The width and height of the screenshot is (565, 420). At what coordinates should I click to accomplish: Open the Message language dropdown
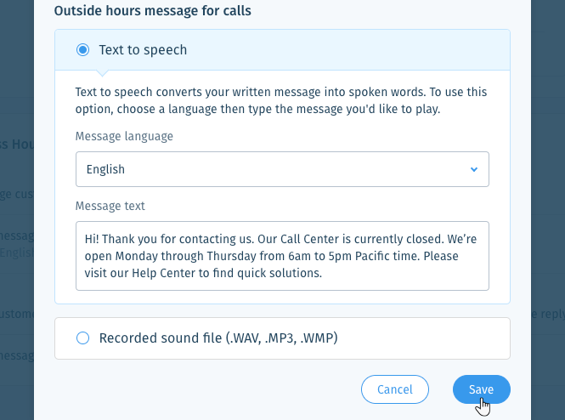click(x=282, y=169)
